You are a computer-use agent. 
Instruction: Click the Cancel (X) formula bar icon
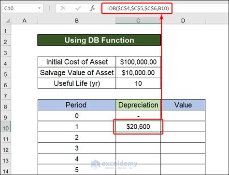click(63, 8)
